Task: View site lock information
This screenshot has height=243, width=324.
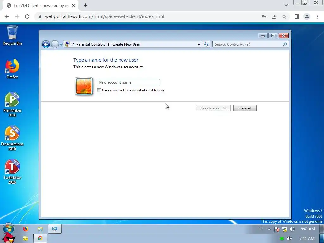Action: [x=40, y=16]
